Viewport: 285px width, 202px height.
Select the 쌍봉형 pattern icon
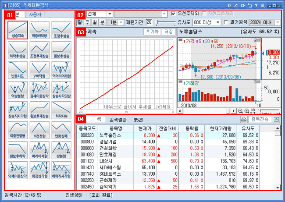coord(60,149)
